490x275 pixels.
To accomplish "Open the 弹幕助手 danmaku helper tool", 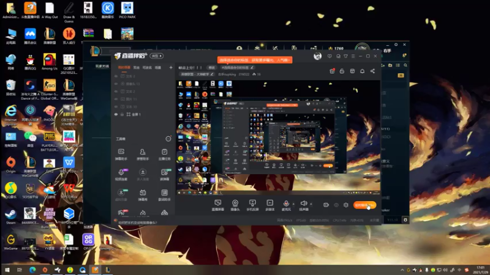I will click(121, 154).
